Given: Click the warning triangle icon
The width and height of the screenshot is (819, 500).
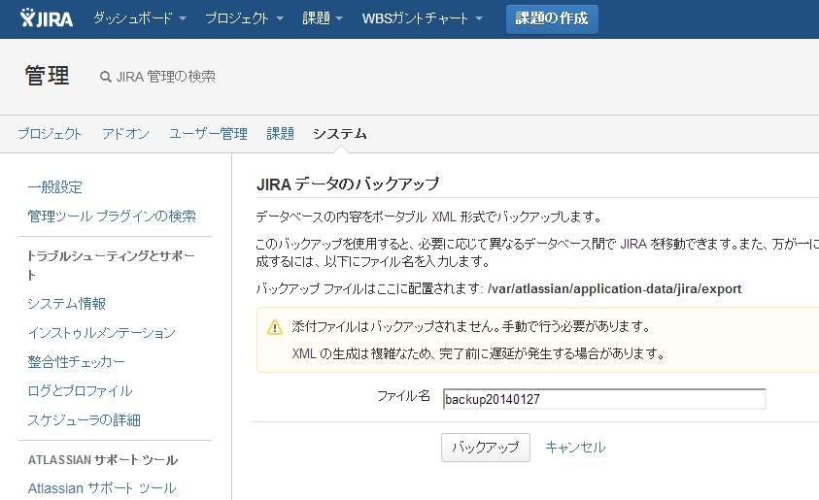Looking at the screenshot, I should click(275, 328).
